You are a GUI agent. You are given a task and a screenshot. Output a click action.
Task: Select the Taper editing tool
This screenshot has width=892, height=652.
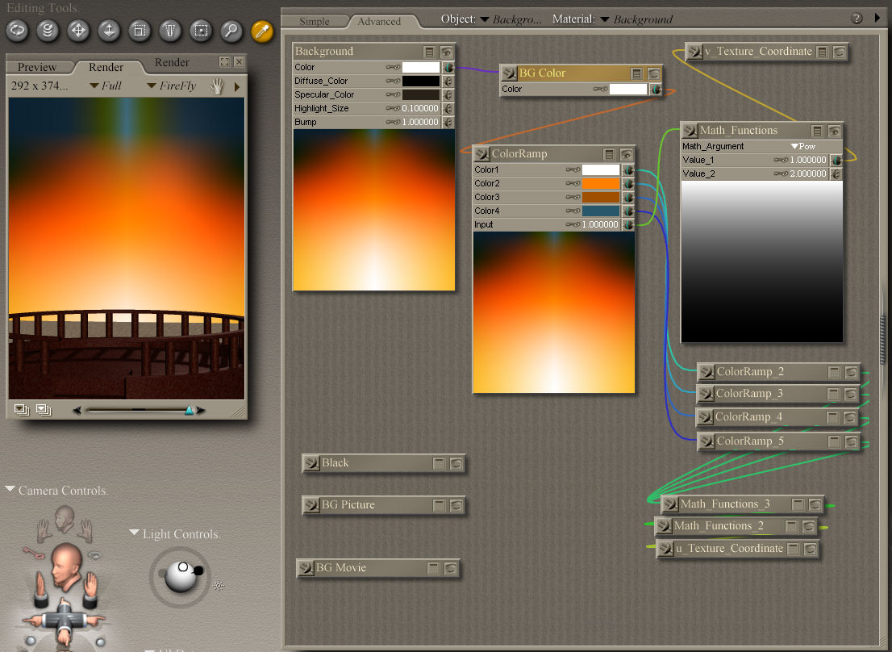tap(170, 31)
